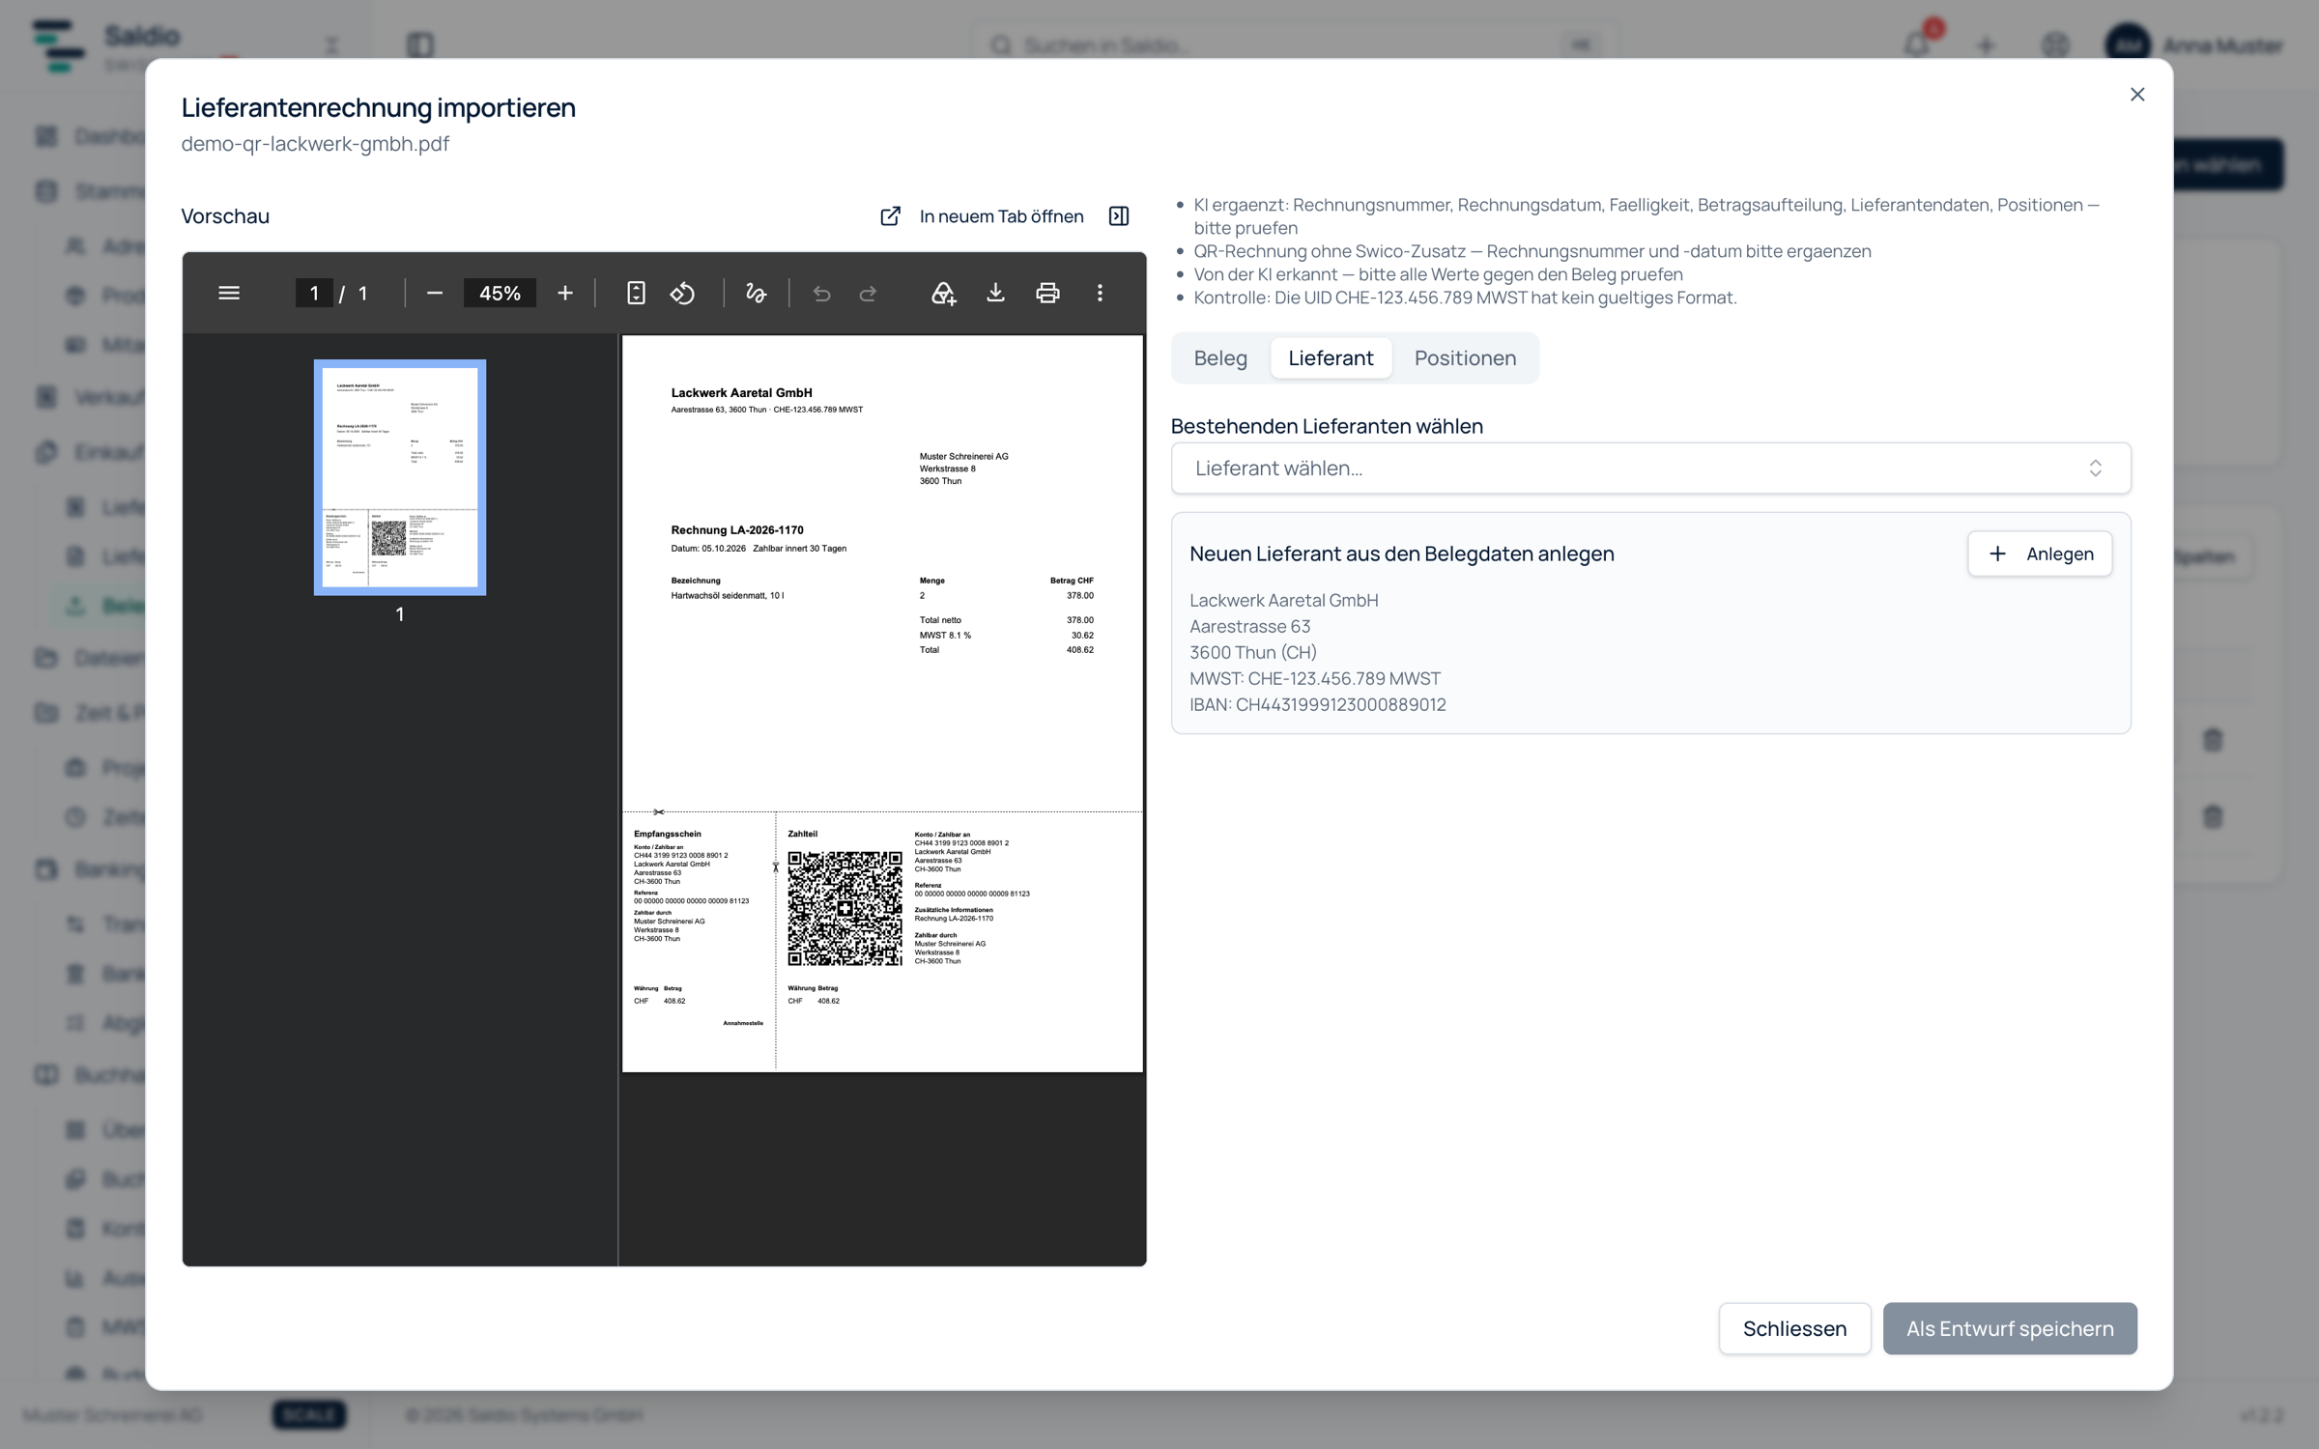This screenshot has width=2319, height=1449.
Task: Click the fit-to-page icon in PDF toolbar
Action: pyautogui.click(x=636, y=293)
